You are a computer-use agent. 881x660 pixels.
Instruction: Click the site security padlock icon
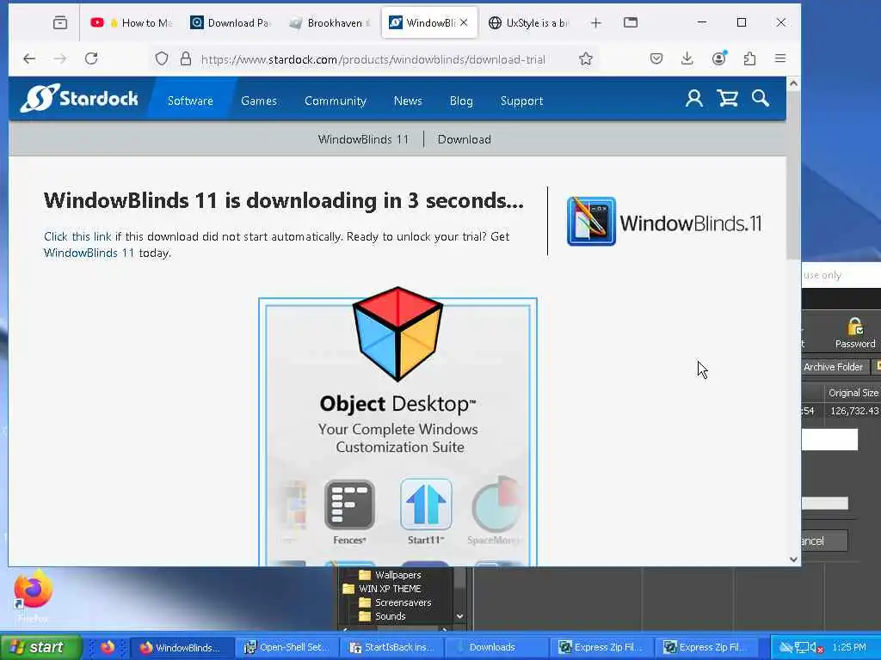[186, 59]
